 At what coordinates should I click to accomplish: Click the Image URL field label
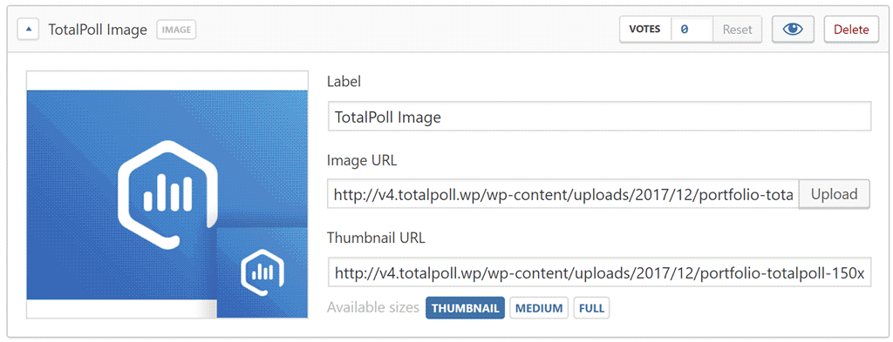(x=362, y=161)
